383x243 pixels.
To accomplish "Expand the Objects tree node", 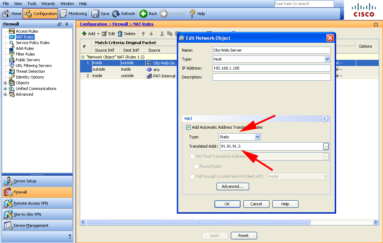I will (5, 83).
